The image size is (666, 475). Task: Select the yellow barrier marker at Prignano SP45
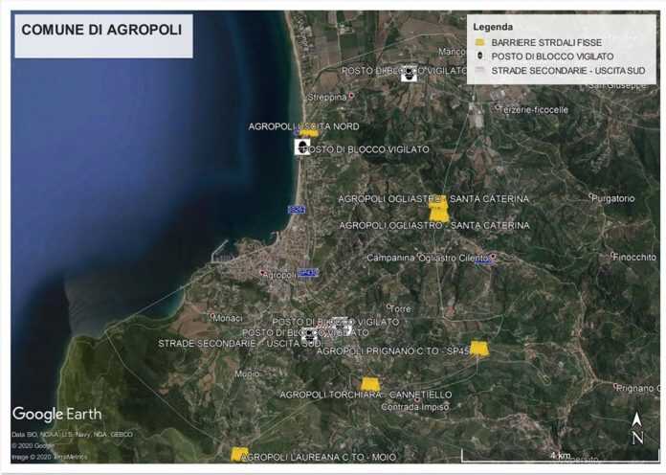(x=478, y=349)
